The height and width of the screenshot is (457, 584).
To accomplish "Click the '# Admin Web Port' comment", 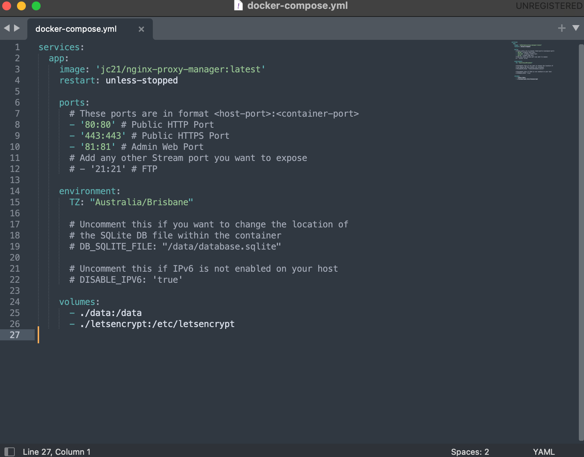I will click(162, 147).
